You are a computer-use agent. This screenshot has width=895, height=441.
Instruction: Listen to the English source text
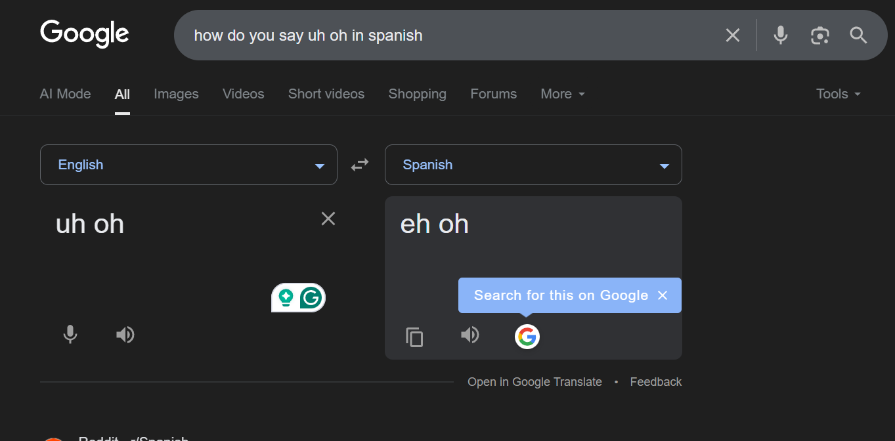click(x=125, y=335)
